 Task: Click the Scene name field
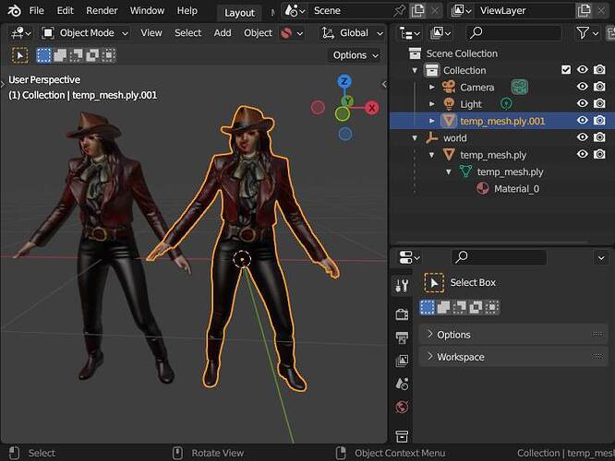pos(350,11)
